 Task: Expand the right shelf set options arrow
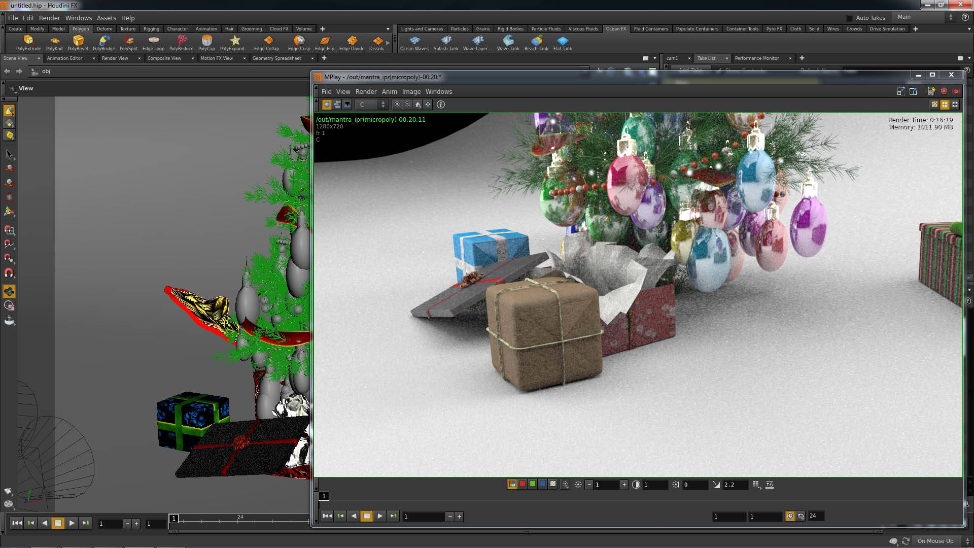(x=969, y=29)
